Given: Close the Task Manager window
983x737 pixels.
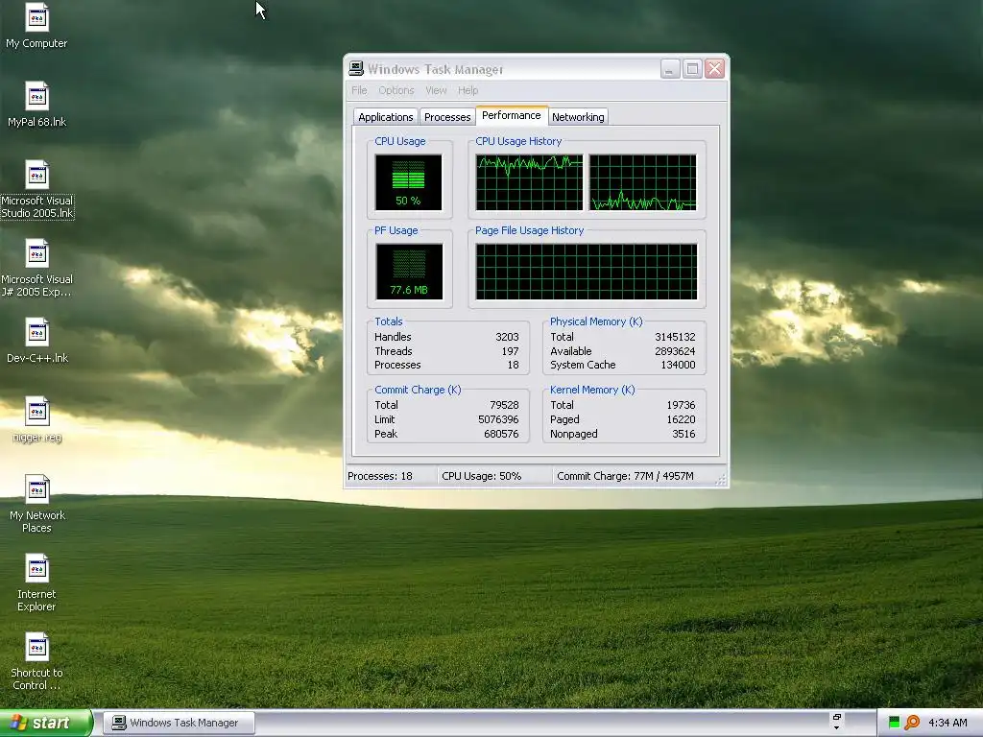Looking at the screenshot, I should click(714, 68).
